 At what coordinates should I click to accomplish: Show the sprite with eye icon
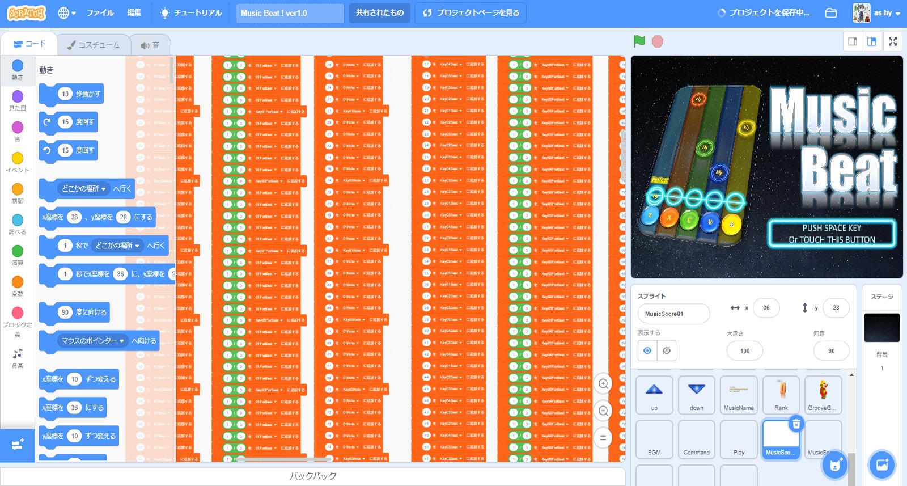click(647, 351)
